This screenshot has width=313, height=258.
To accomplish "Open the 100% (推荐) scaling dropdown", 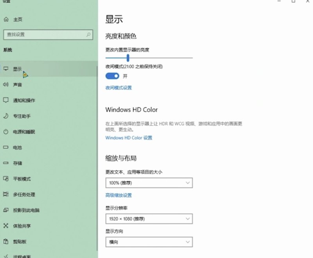I will pyautogui.click(x=149, y=183).
